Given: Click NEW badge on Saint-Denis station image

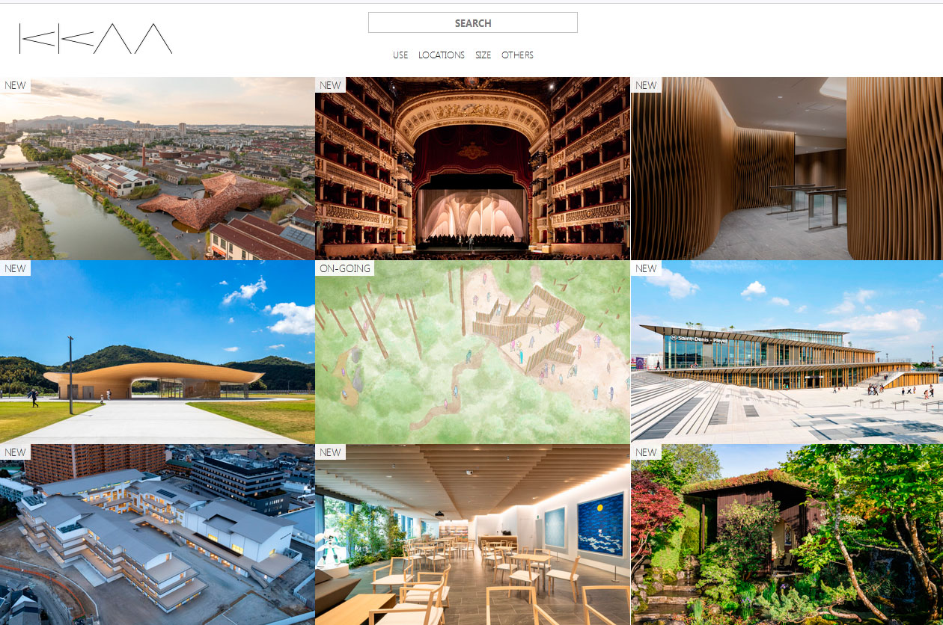Looking at the screenshot, I should click(x=646, y=268).
